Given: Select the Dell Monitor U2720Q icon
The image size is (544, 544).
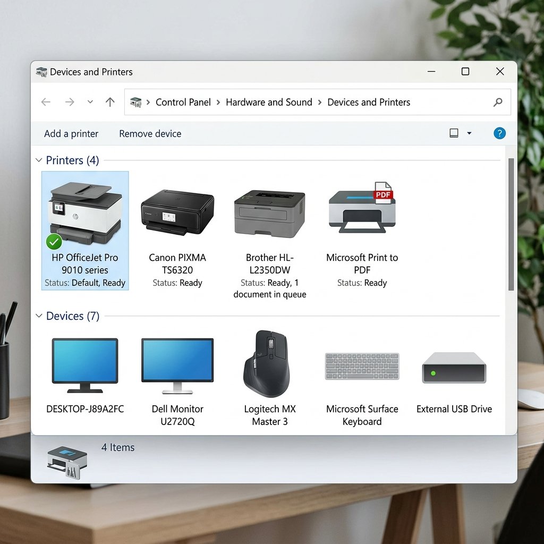Looking at the screenshot, I should click(177, 365).
